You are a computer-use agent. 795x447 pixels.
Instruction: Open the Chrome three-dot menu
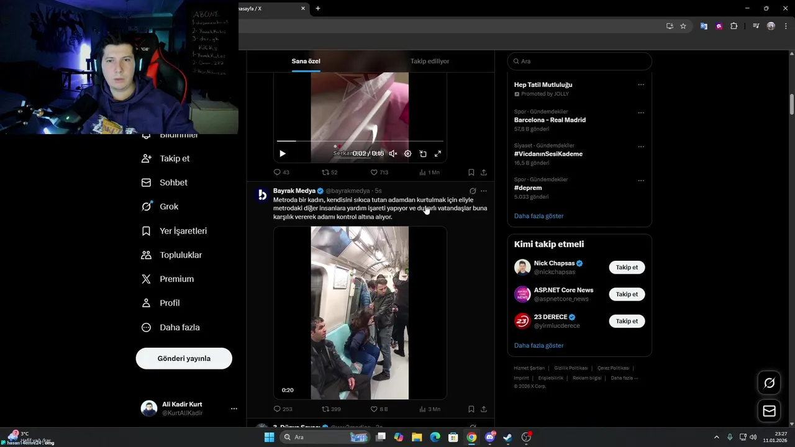786,26
